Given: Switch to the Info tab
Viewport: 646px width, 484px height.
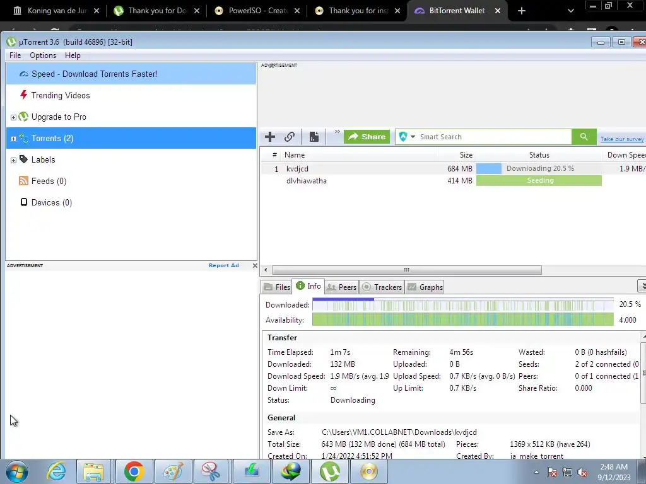Looking at the screenshot, I should [308, 286].
